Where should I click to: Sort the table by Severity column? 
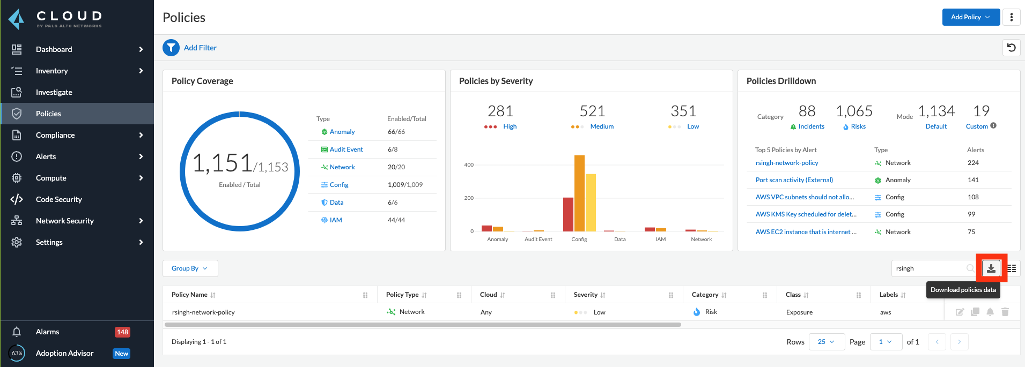pyautogui.click(x=603, y=295)
